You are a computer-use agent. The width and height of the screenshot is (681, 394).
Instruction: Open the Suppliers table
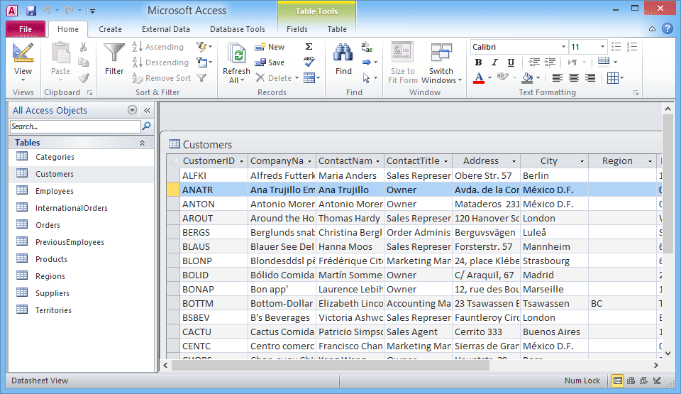(x=82, y=293)
